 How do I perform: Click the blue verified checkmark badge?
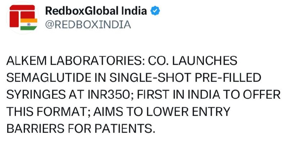coord(155,11)
